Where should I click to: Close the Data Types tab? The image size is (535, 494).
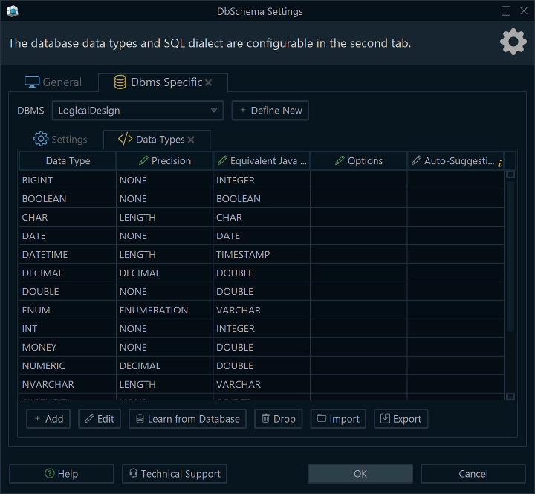[191, 140]
